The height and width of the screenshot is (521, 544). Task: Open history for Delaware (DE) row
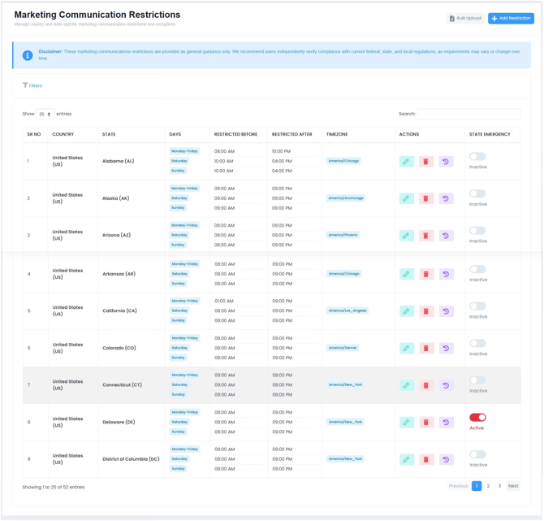point(447,423)
